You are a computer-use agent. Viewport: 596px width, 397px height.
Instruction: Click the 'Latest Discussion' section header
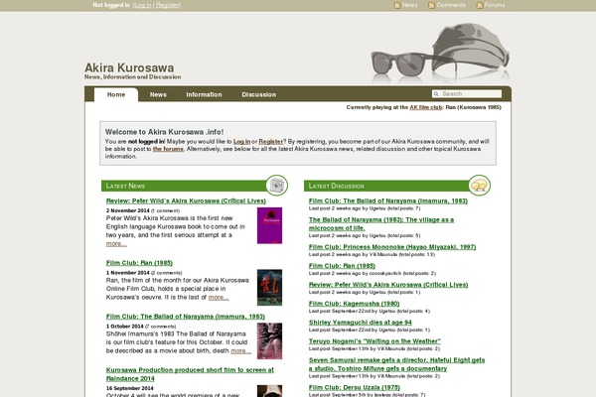tap(336, 186)
